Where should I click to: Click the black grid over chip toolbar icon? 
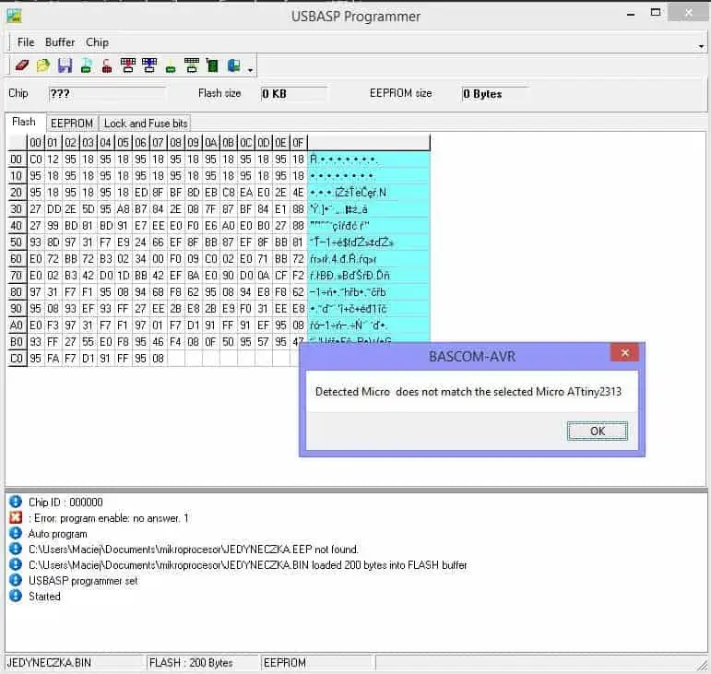[192, 65]
